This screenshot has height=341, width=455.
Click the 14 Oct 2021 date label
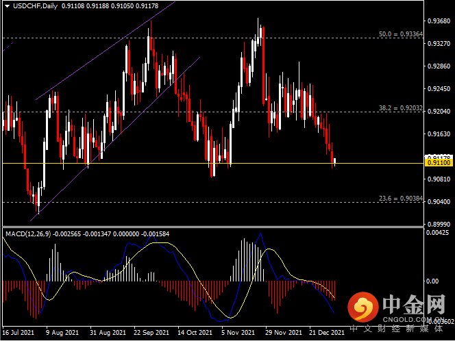pyautogui.click(x=195, y=332)
